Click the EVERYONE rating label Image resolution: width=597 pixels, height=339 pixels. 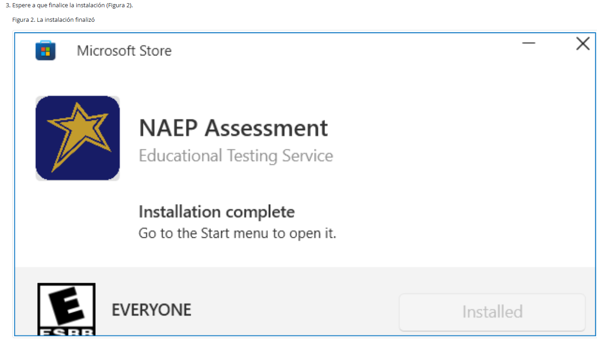(151, 310)
